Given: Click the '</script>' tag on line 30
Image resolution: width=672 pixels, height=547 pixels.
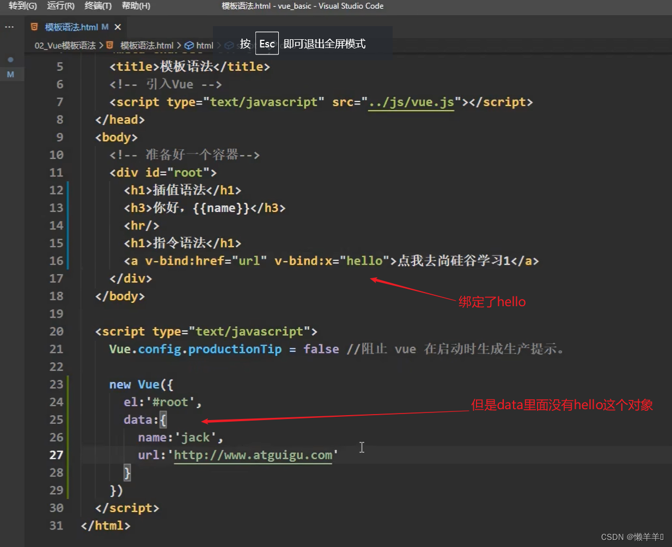Looking at the screenshot, I should coord(127,508).
